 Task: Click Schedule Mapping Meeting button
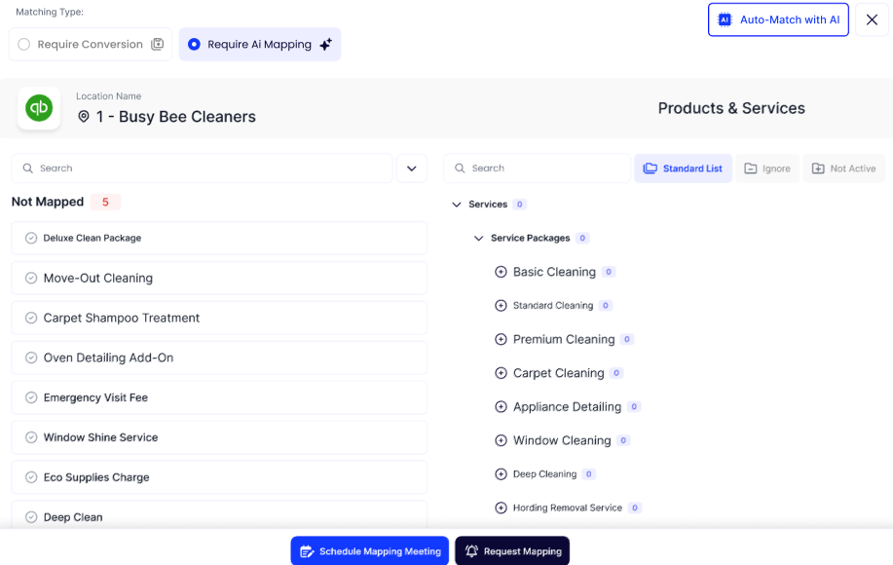[x=369, y=551]
